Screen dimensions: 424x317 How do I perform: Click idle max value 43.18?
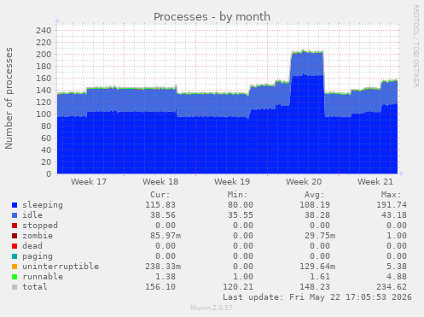pos(394,215)
